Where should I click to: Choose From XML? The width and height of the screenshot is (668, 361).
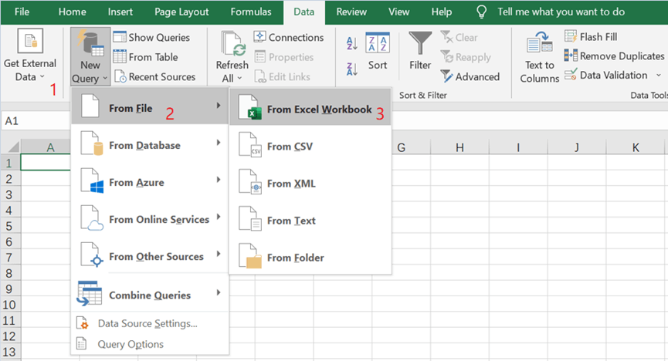pyautogui.click(x=310, y=183)
